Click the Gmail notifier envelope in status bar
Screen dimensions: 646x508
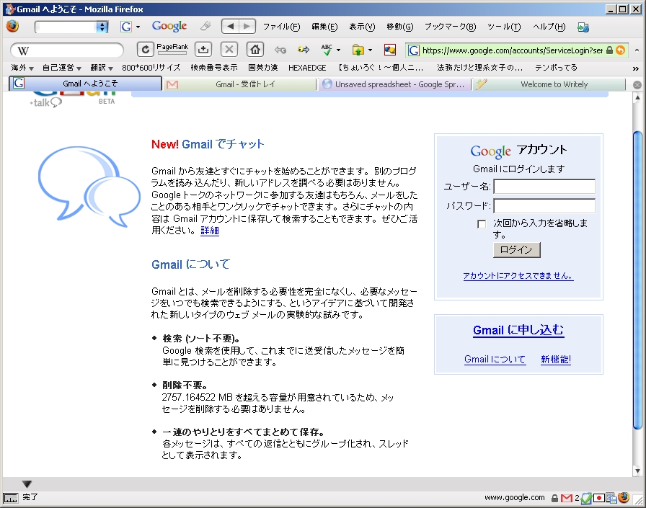pos(567,498)
